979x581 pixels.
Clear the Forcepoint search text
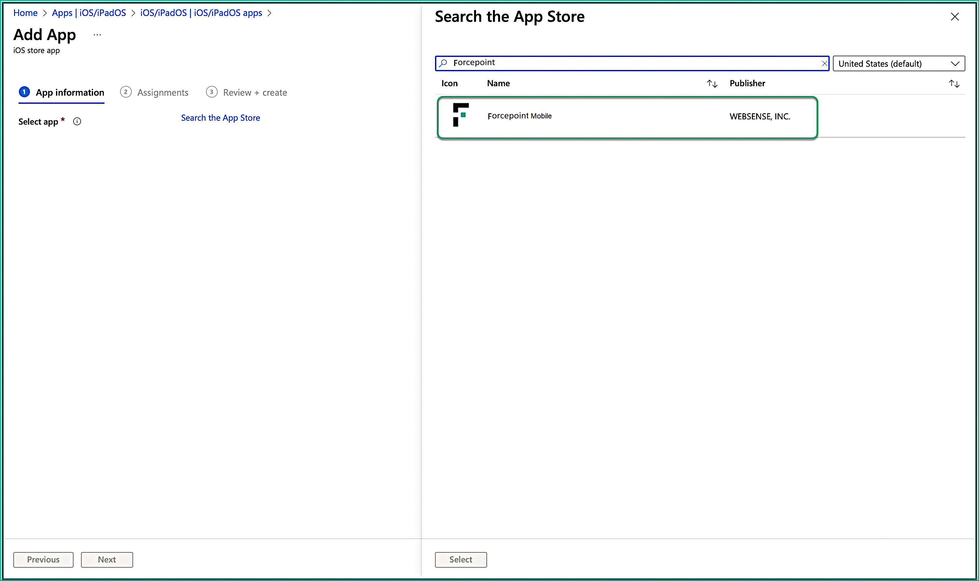tap(824, 63)
